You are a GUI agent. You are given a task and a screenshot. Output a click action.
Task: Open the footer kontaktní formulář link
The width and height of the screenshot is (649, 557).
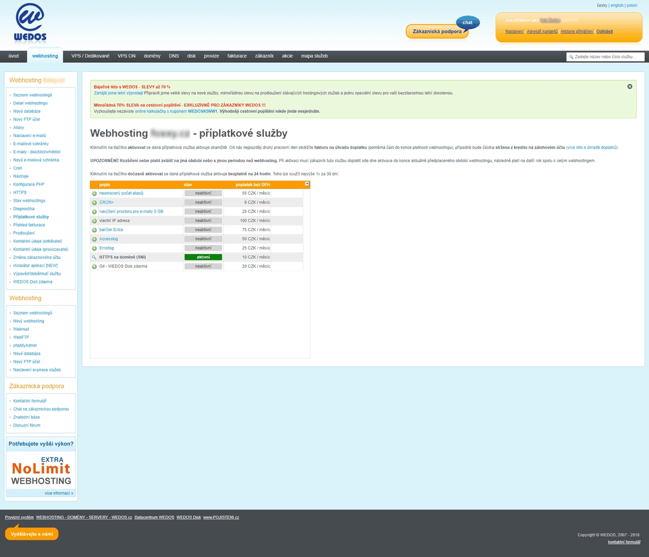pyautogui.click(x=624, y=542)
